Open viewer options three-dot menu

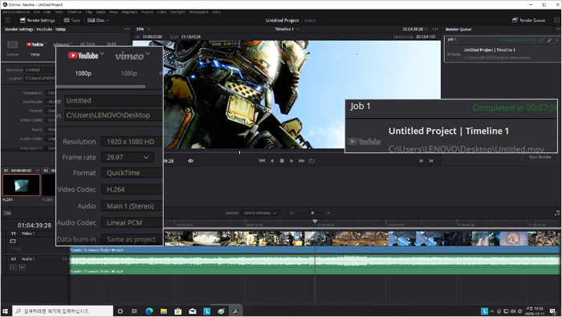435,29
